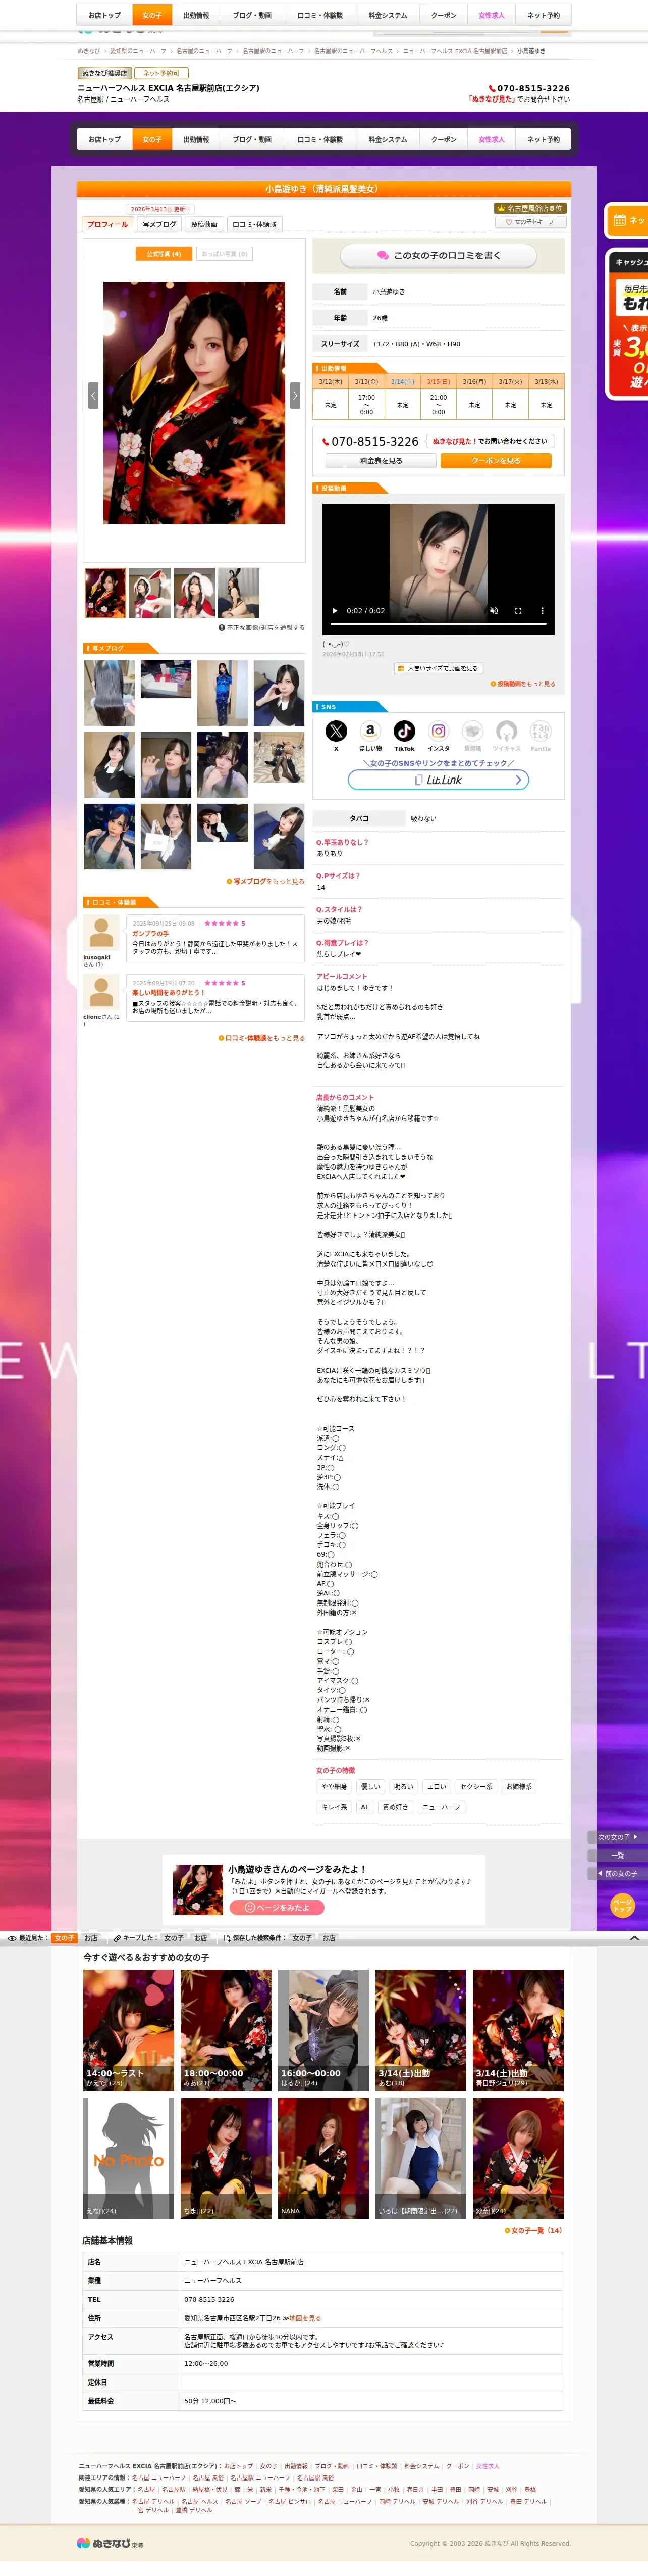Viewport: 648px width, 2576px height.
Task: Open 出勤情報 in the purple banner navigation
Action: 196,139
